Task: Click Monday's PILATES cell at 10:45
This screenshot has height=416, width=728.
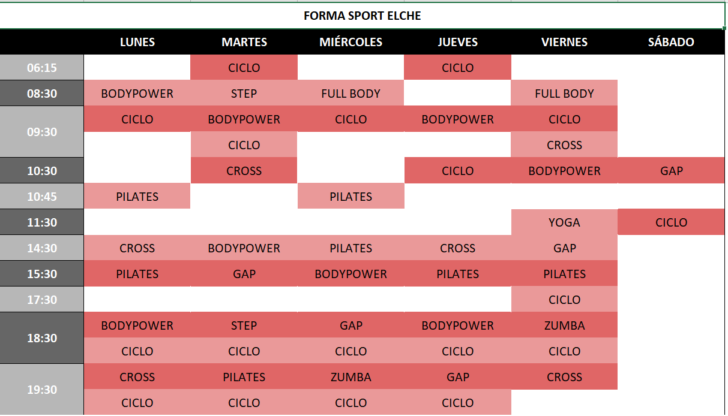Action: pyautogui.click(x=137, y=197)
